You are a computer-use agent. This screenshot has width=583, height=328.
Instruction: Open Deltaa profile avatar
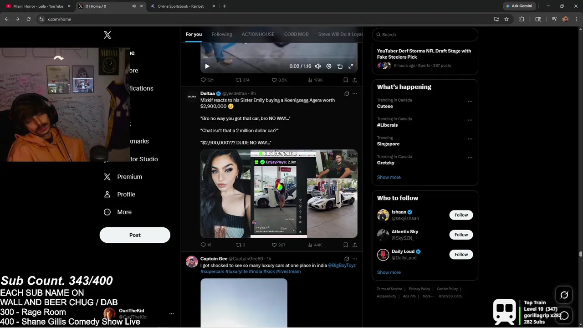[192, 96]
